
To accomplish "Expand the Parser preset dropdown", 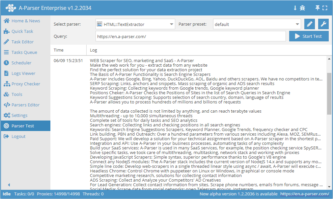I will click(257, 24).
